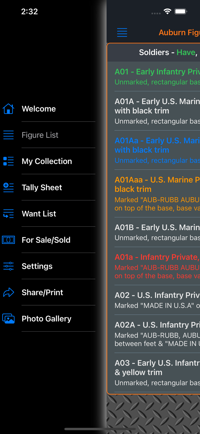This screenshot has width=200, height=434.
Task: Select the A01B Early U.S. Marine row
Action: coord(154,232)
